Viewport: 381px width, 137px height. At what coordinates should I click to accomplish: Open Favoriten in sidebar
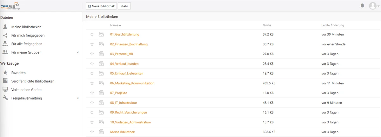pos(18,73)
